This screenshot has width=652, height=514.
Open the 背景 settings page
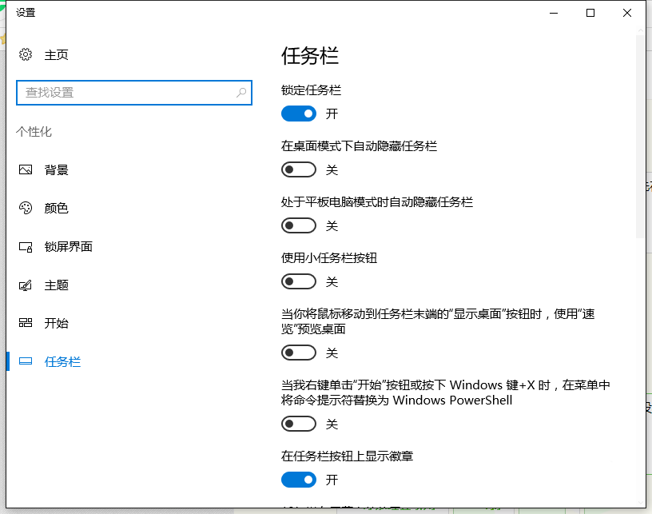click(56, 169)
